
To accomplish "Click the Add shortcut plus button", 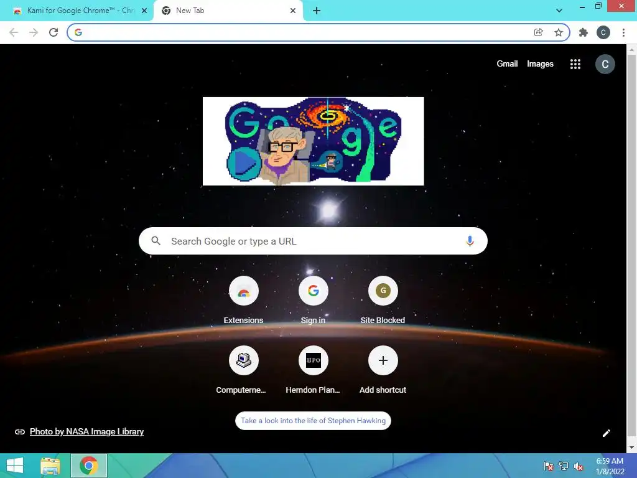I will [x=383, y=360].
